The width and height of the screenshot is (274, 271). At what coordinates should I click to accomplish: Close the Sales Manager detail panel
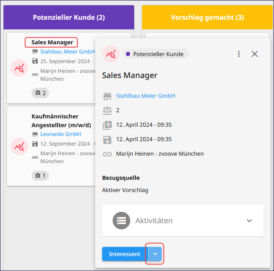click(255, 54)
